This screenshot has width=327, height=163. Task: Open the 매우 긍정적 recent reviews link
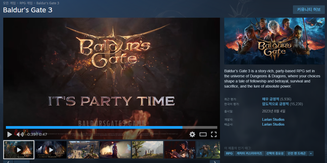pos(270,99)
